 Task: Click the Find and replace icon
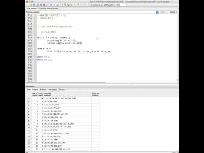[58, 5]
